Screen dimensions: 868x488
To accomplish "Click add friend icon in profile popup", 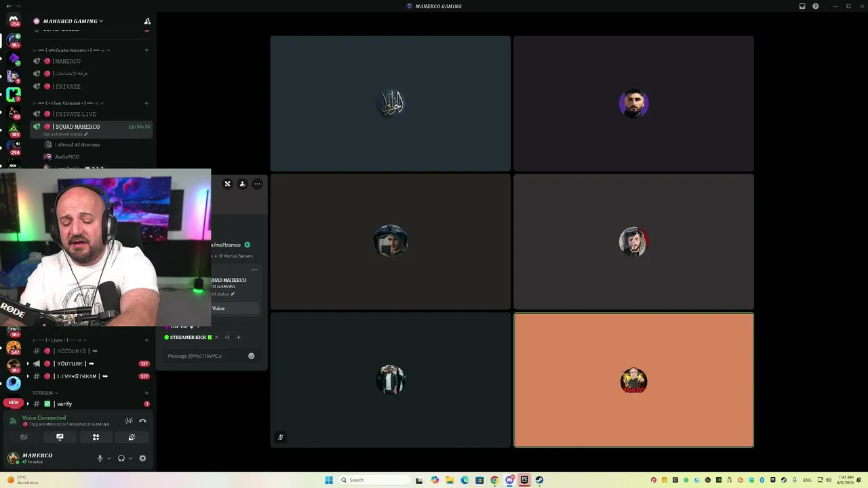I will pos(242,184).
